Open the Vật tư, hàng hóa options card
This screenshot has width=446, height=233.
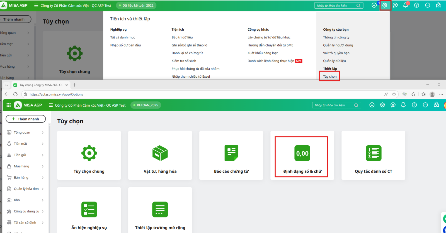coord(160,155)
